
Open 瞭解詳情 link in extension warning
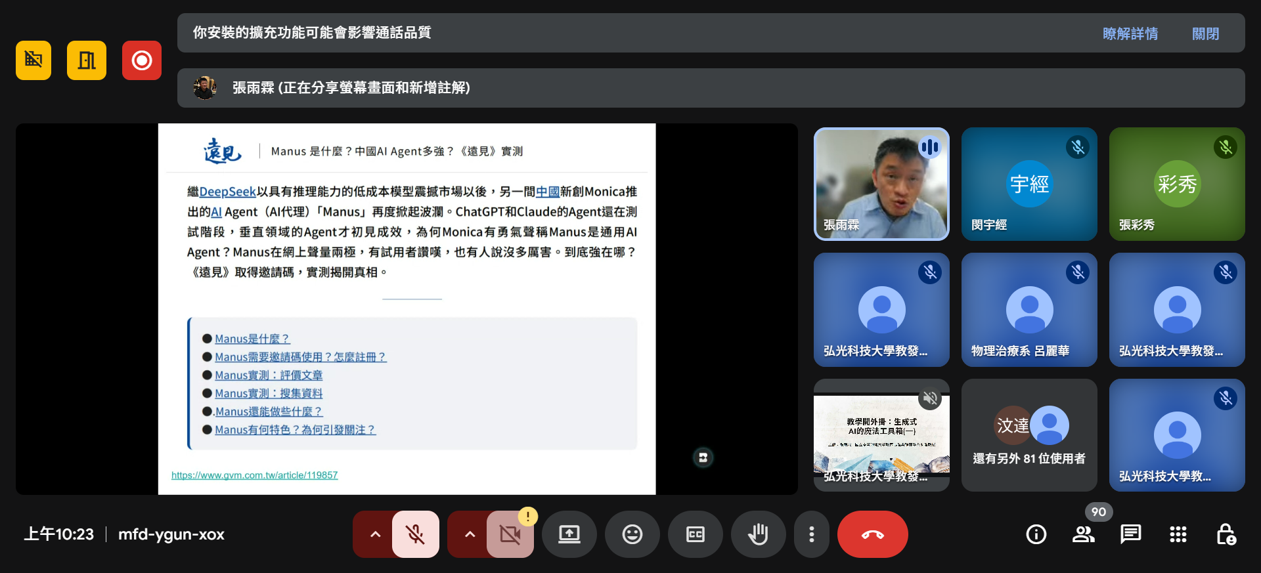click(1130, 33)
